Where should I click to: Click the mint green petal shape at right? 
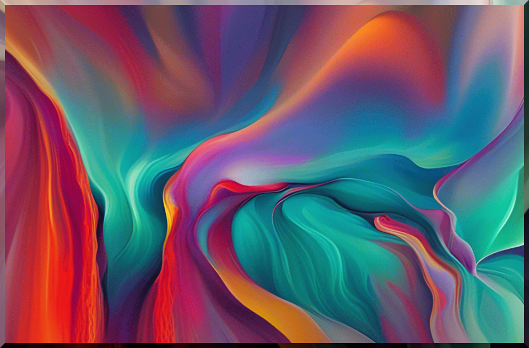485,198
